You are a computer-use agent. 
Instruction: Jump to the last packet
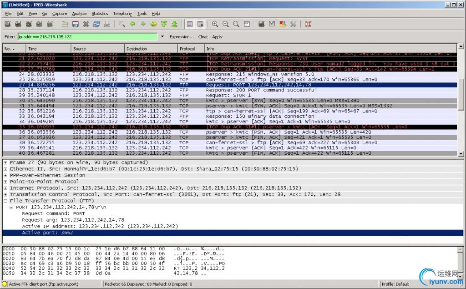pyautogui.click(x=174, y=24)
